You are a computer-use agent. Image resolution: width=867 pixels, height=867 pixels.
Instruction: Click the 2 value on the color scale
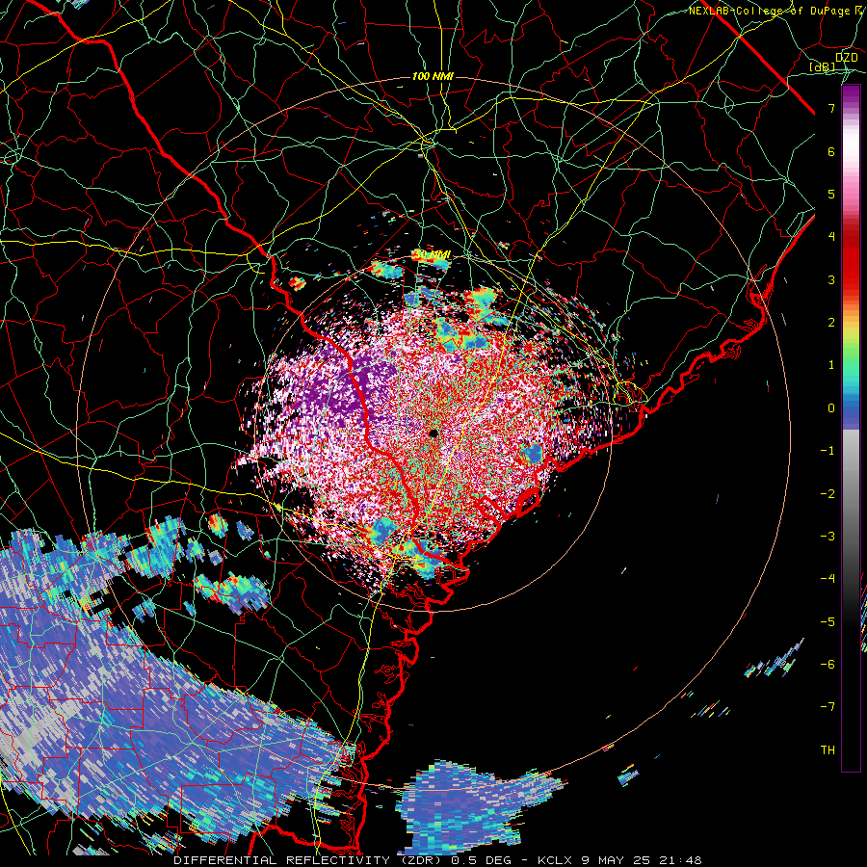pos(831,323)
